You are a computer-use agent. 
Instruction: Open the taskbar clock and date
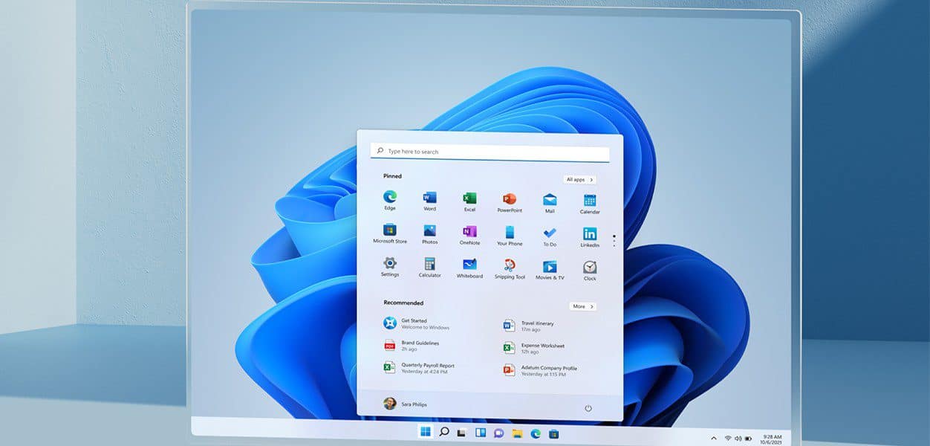[770, 439]
